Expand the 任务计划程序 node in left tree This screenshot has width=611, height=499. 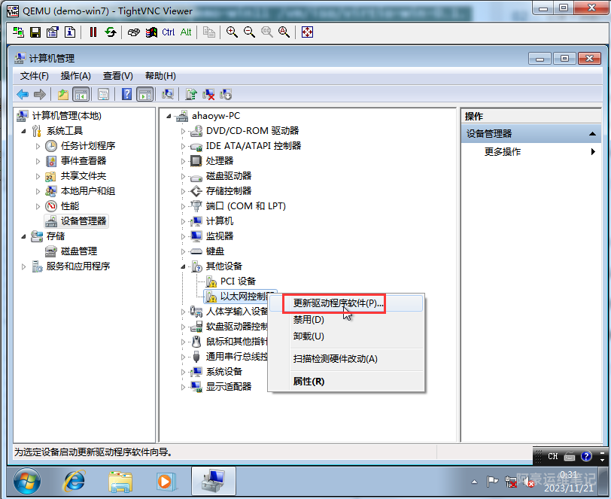click(x=38, y=146)
